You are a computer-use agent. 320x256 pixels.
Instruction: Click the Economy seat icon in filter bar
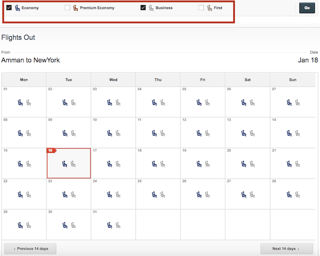coord(17,8)
